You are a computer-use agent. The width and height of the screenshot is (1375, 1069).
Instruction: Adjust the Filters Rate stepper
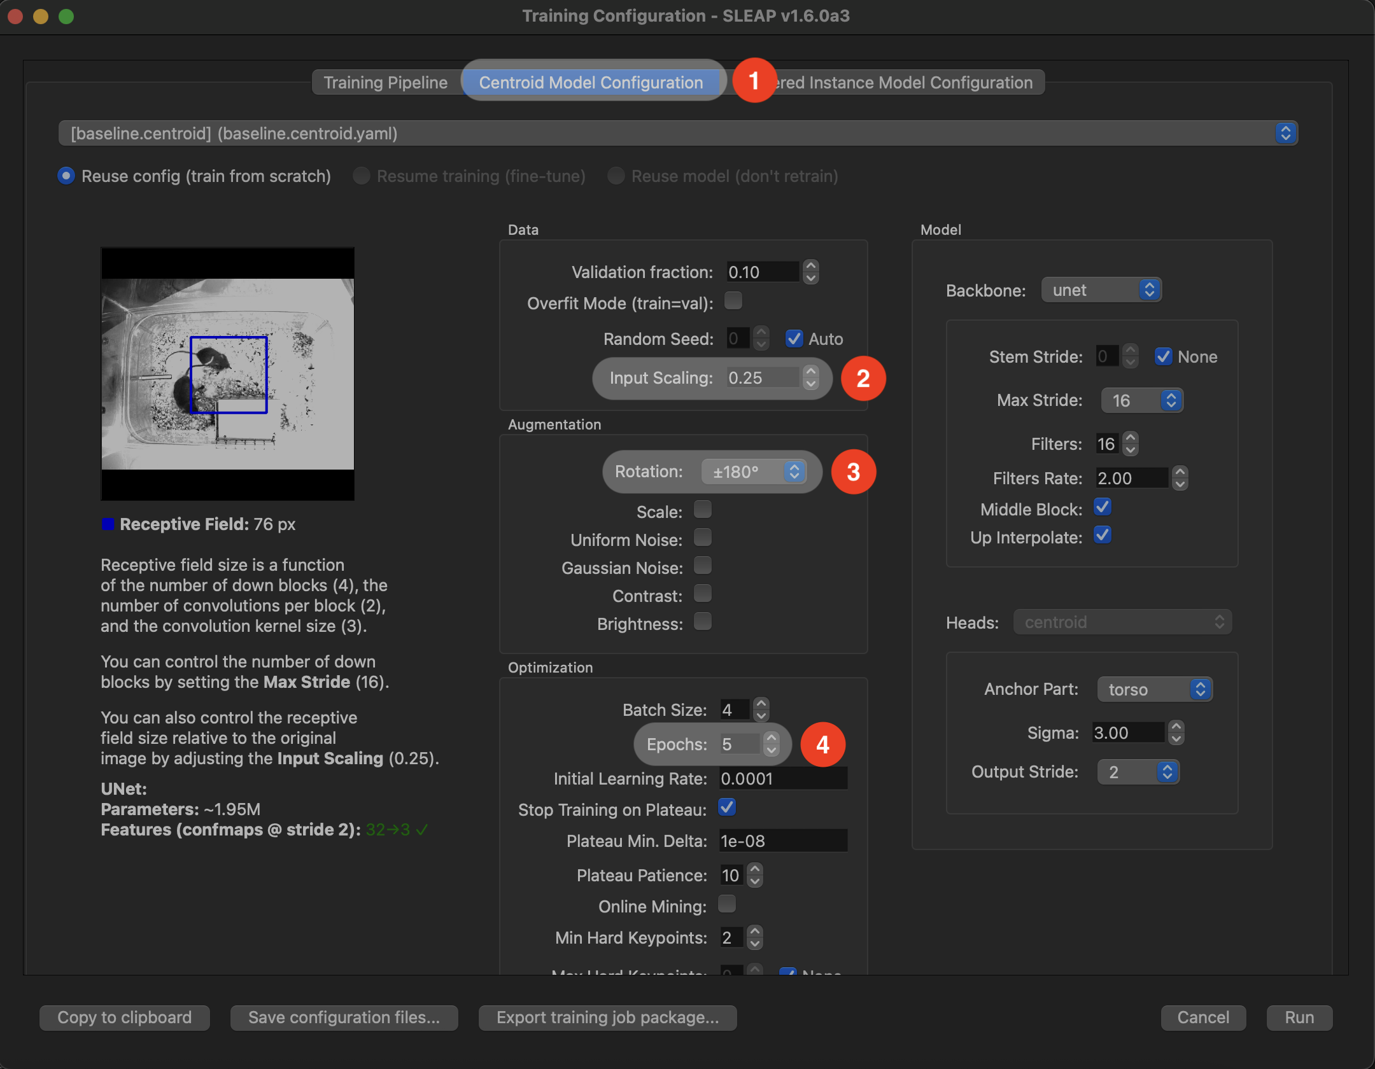coord(1180,478)
